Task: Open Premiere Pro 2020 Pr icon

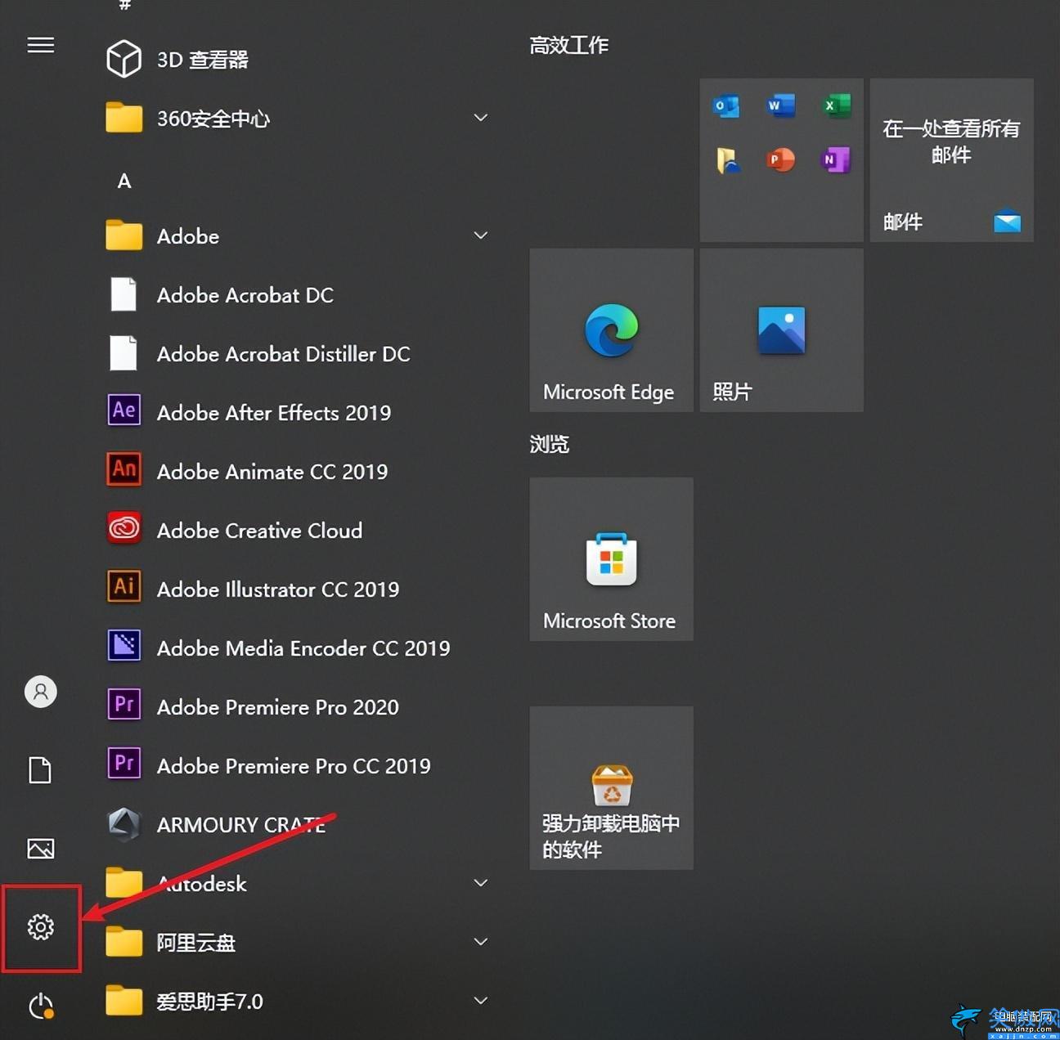Action: (x=124, y=705)
